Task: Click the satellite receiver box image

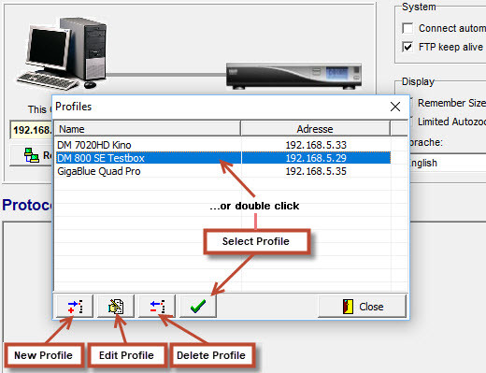Action: [x=293, y=76]
